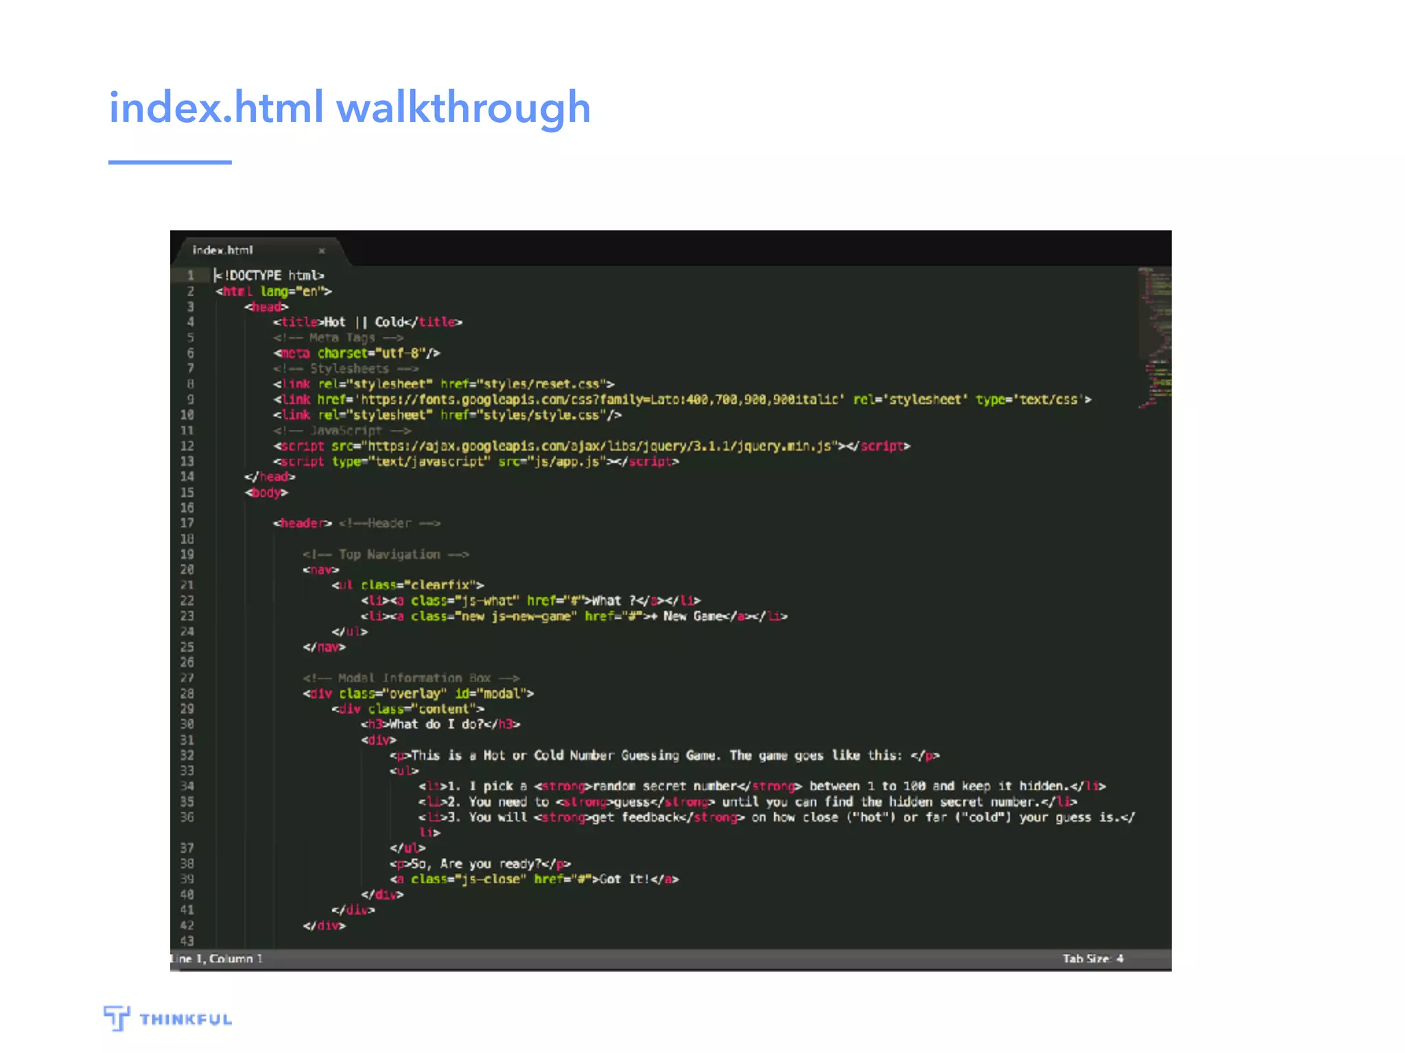Click Line 1, Column 1 status indicator
This screenshot has height=1053, width=1405.
(217, 958)
